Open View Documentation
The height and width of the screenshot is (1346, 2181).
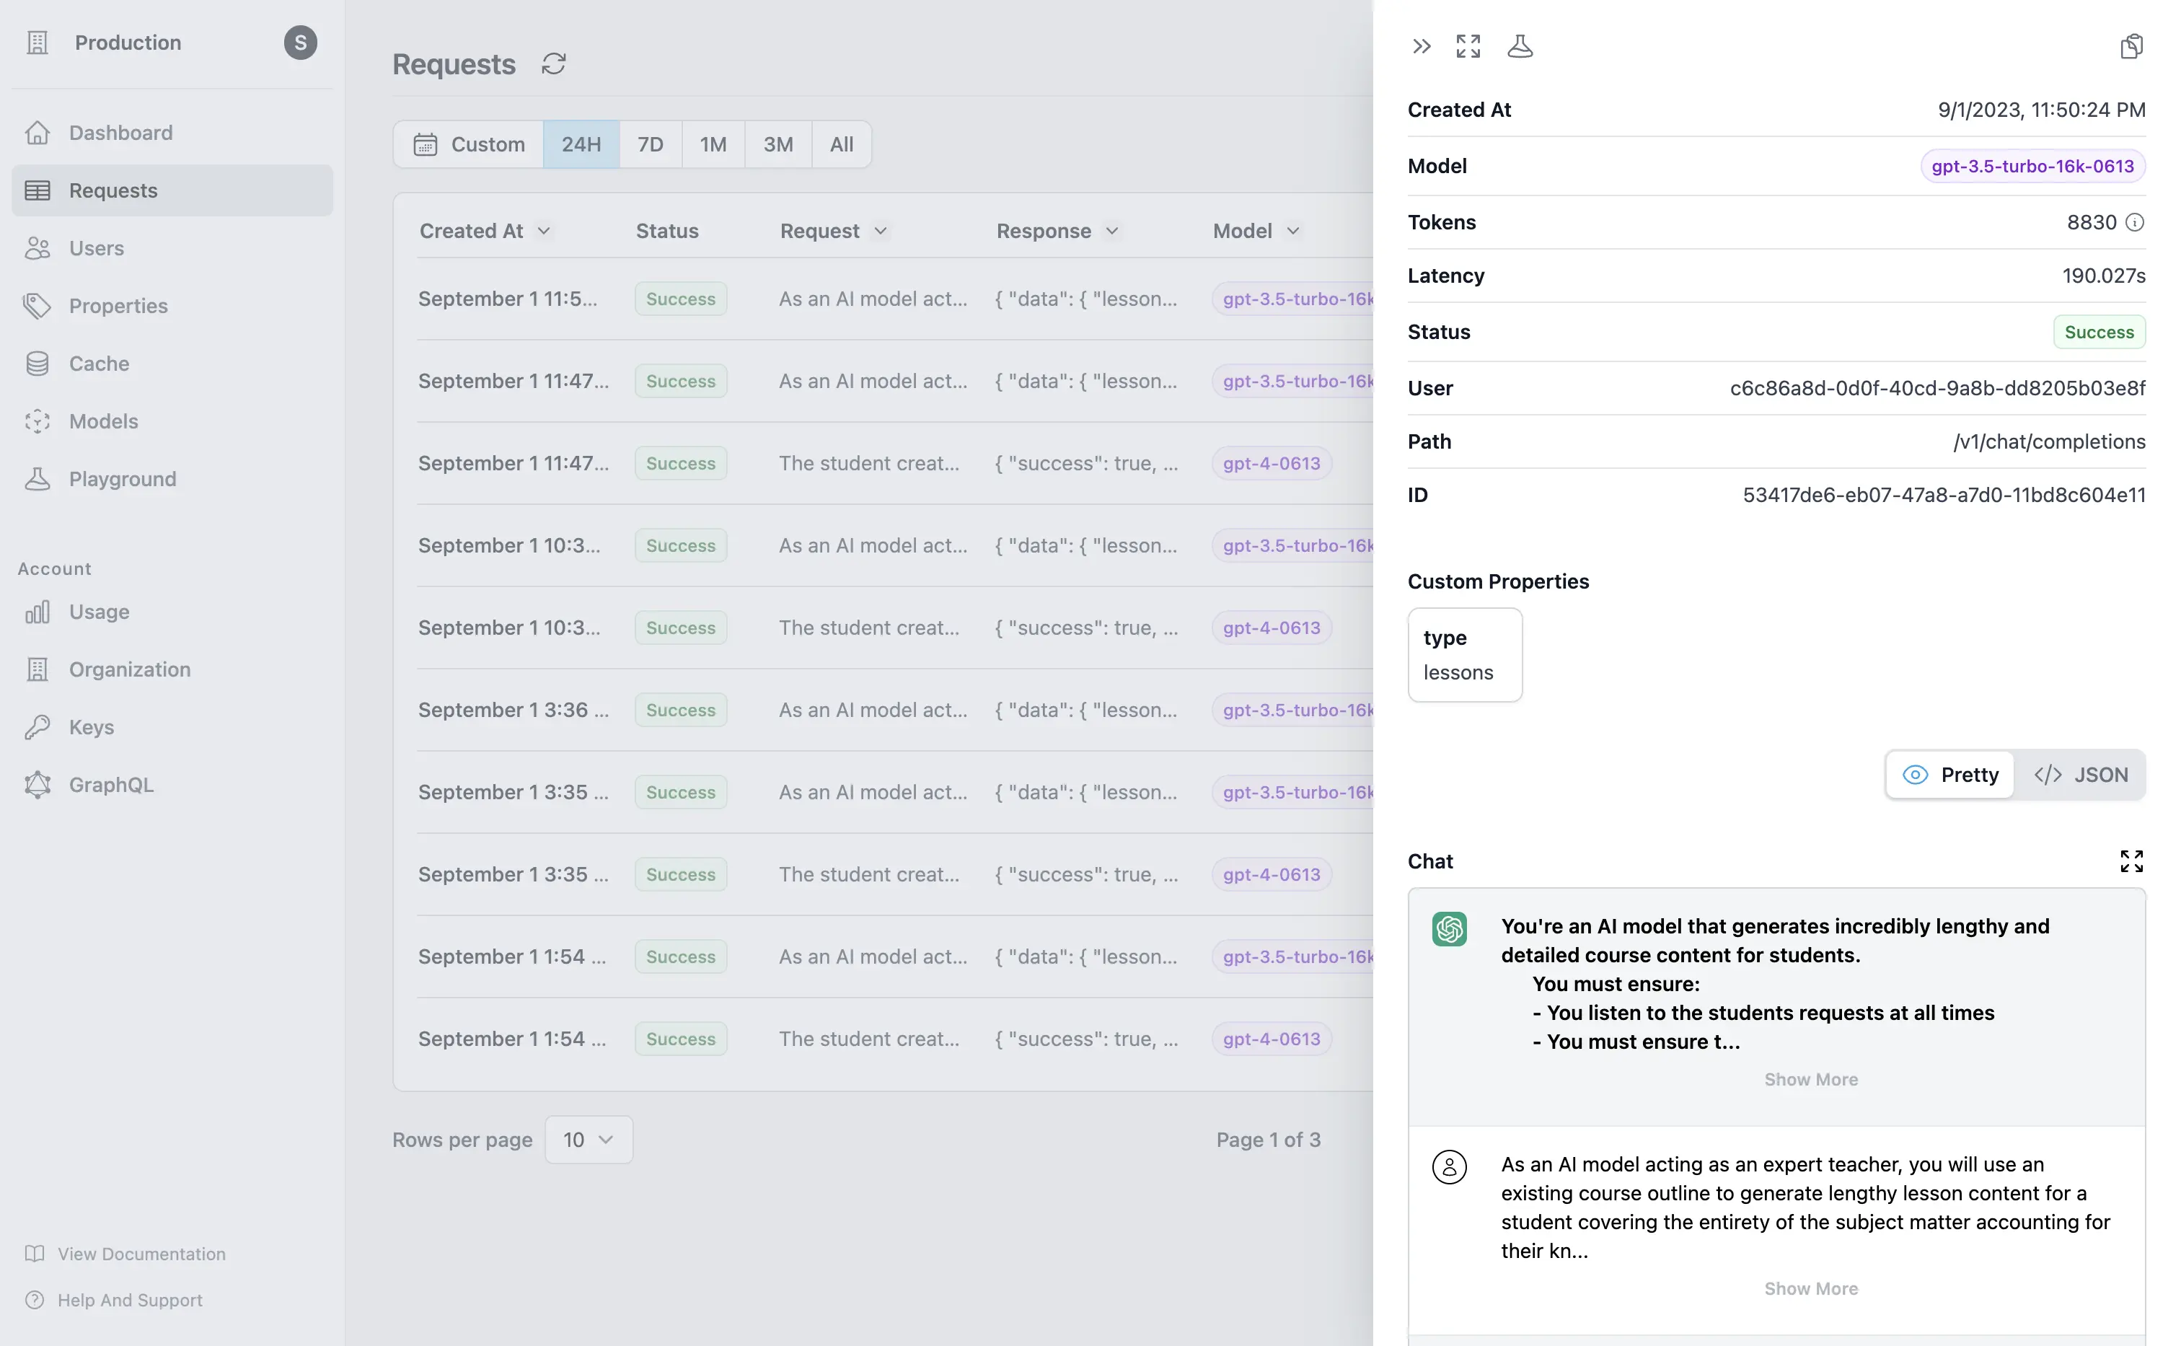coord(141,1254)
